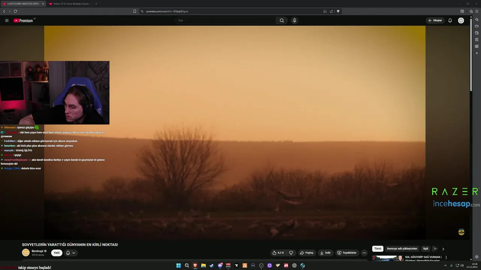Share the page using address bar share icon
This screenshot has width=481, height=270.
point(331,11)
